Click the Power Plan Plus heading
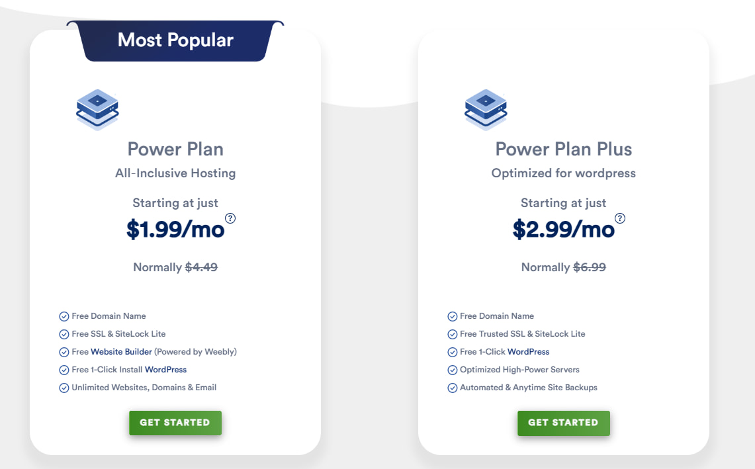The width and height of the screenshot is (755, 469). 564,149
